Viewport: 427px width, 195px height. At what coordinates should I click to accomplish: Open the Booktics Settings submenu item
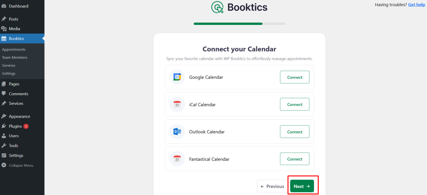pyautogui.click(x=8, y=74)
